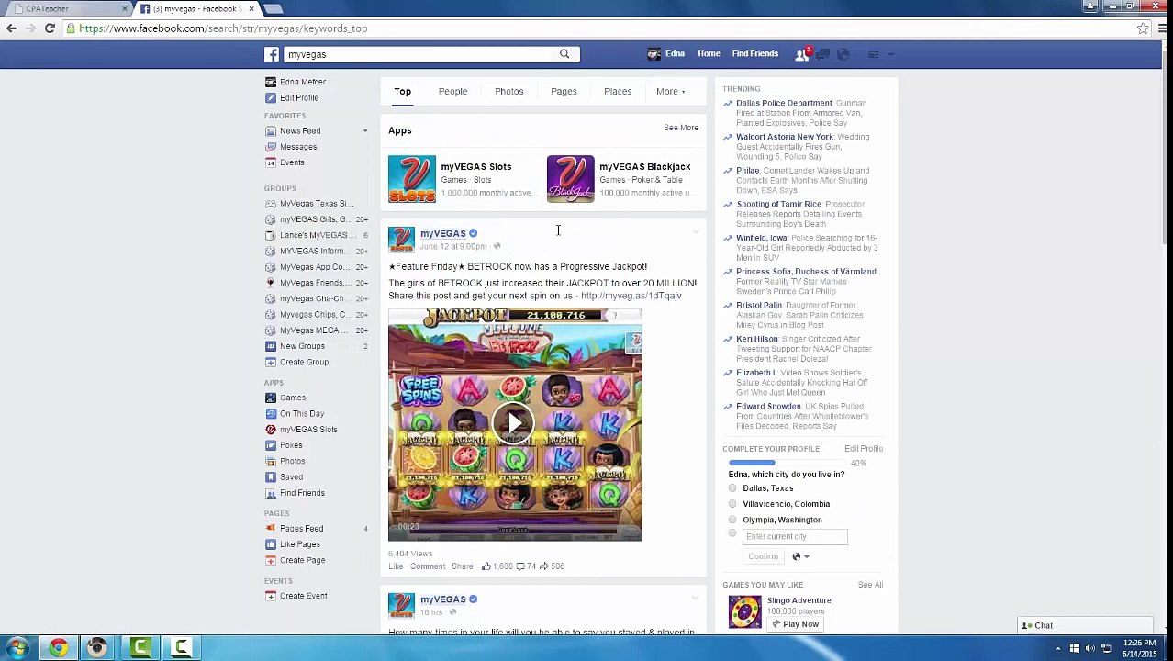Click See More for Apps
This screenshot has width=1173, height=661.
coord(680,128)
